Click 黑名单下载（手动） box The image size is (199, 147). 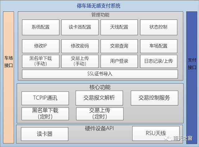tap(40, 61)
